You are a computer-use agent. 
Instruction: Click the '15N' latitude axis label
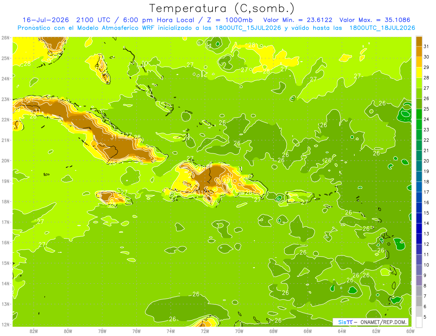[5, 263]
